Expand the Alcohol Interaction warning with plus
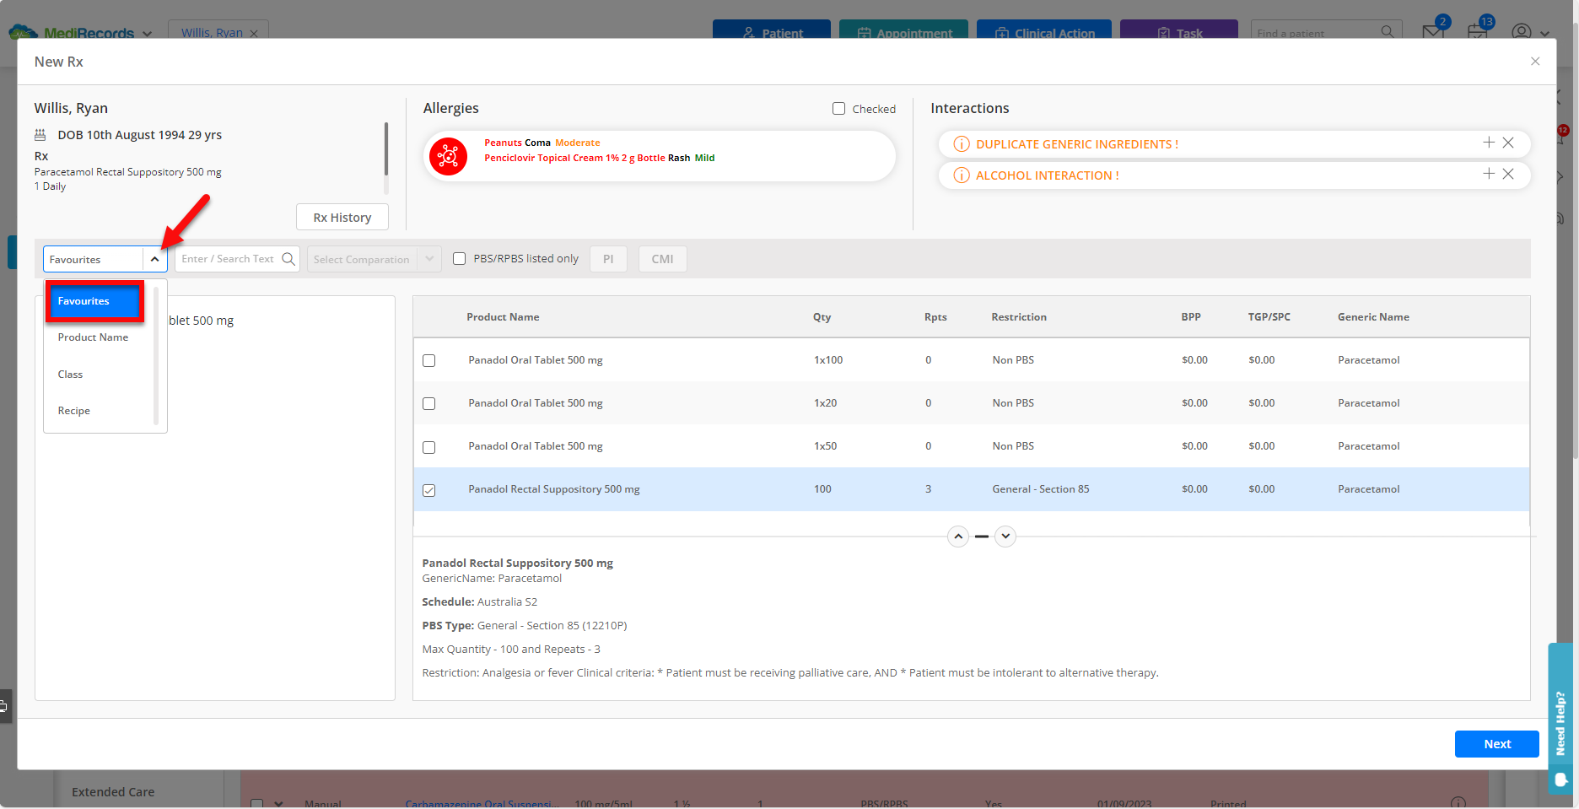The image size is (1579, 809). 1489,174
